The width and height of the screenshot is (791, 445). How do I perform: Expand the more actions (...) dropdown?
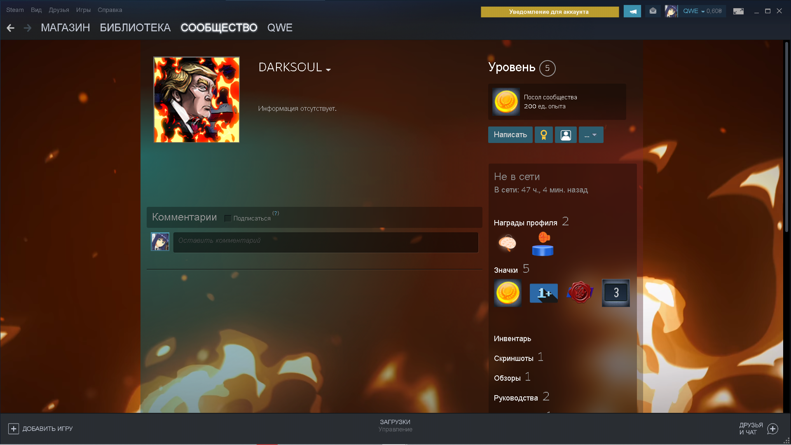click(591, 135)
